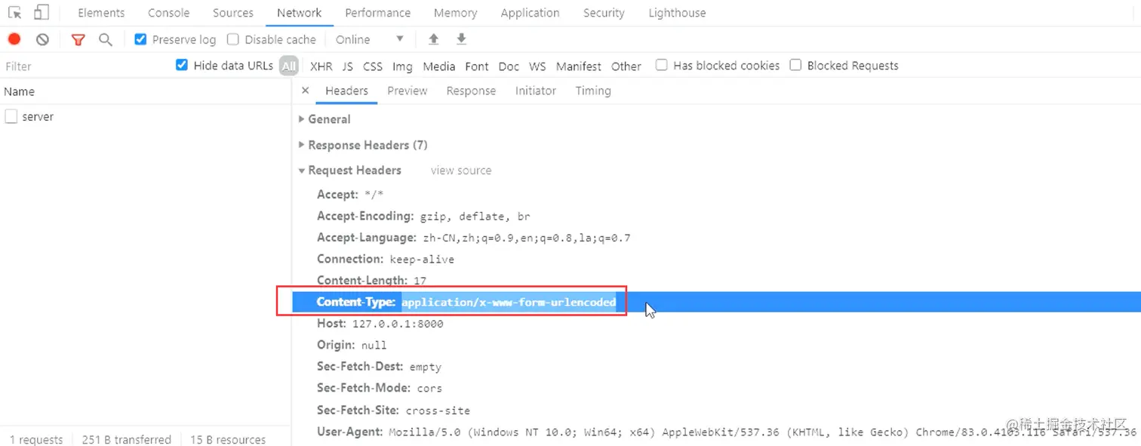Filter requests by Font

coord(477,66)
